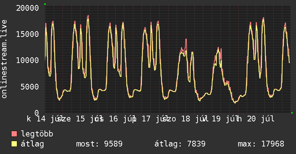Click the 15000 y-axis label
Viewport: 296px width, 154px height.
coord(27,34)
